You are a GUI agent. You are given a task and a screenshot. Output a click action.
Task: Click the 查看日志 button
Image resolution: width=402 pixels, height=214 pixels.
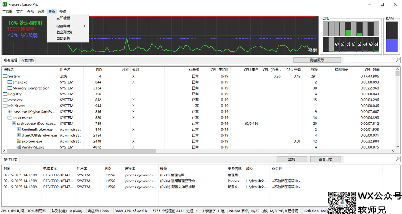(325, 159)
